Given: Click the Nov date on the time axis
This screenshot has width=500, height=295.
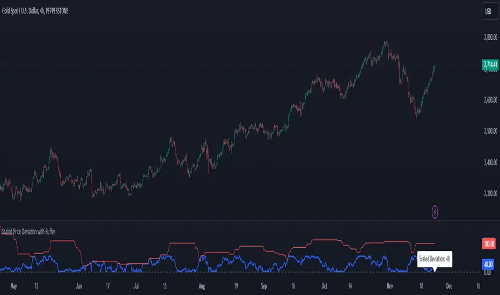Looking at the screenshot, I should click(389, 286).
